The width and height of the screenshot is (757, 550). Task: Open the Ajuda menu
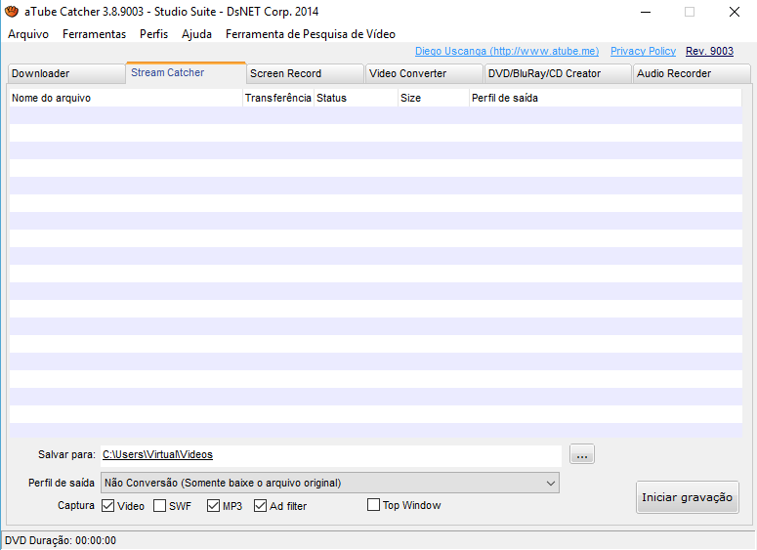click(x=196, y=34)
